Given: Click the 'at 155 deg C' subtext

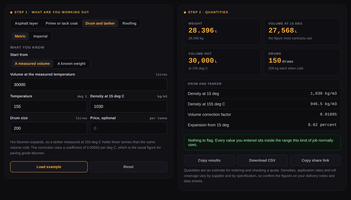Looking at the screenshot, I should tap(198, 68).
